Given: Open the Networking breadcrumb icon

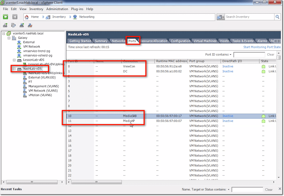Looking at the screenshot, I should 75,17.
